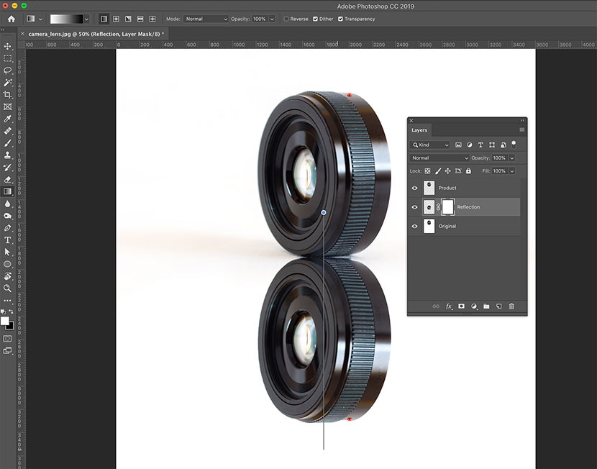Select the Crop tool
Screen dimensions: 597x469
point(7,95)
